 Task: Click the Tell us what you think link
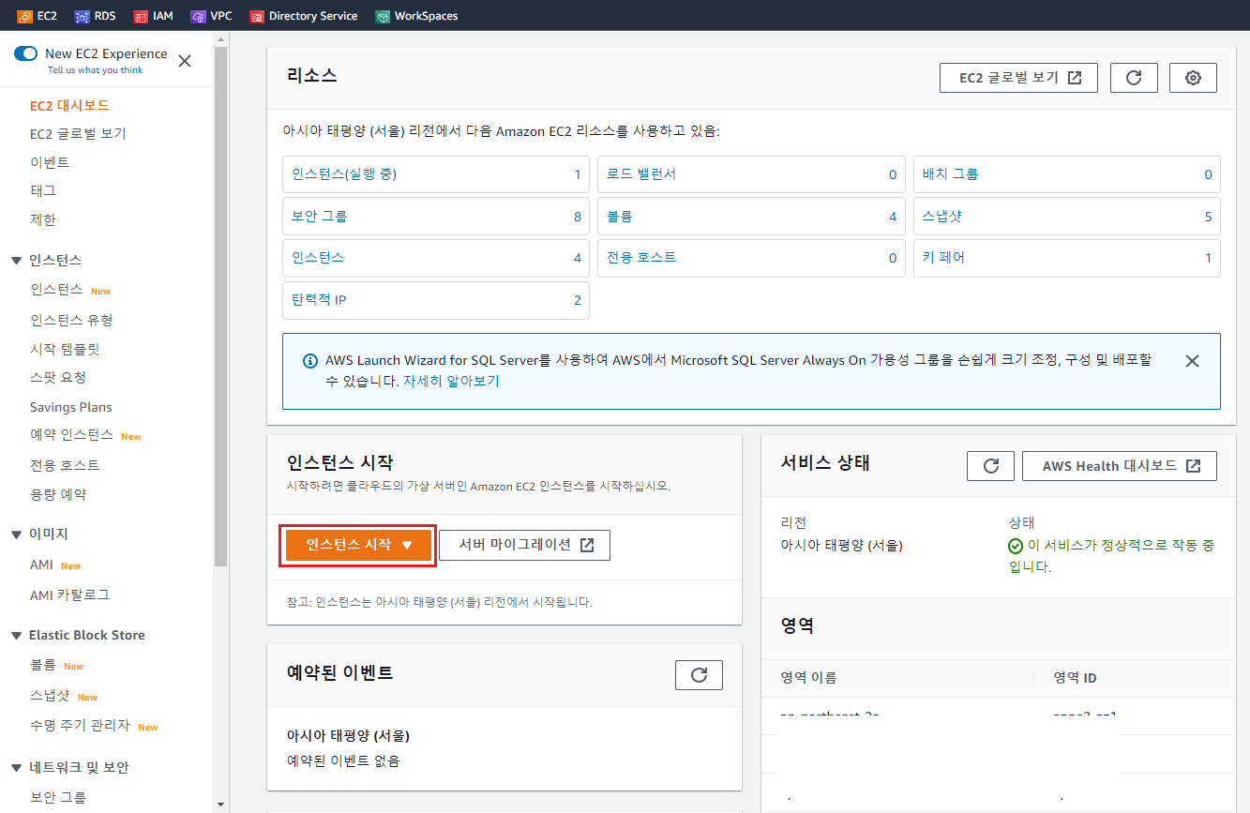pyautogui.click(x=96, y=70)
